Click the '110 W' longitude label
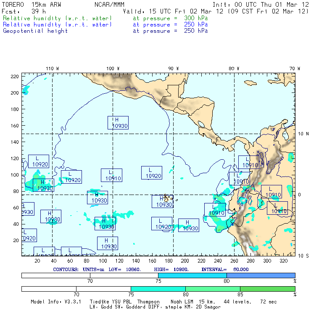 click(53, 69)
